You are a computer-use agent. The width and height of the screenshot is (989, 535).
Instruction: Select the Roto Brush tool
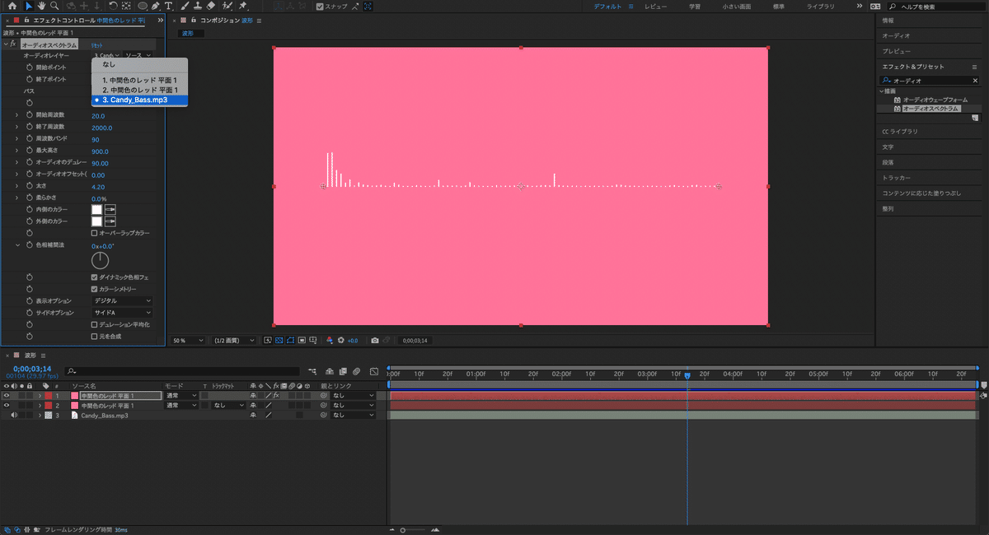tap(228, 7)
